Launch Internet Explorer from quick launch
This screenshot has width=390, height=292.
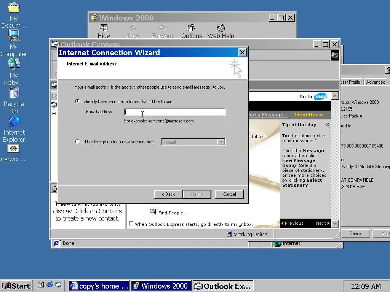click(x=50, y=284)
